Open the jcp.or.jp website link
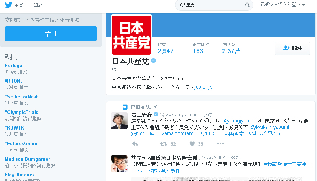The width and height of the screenshot is (317, 181). [203, 87]
